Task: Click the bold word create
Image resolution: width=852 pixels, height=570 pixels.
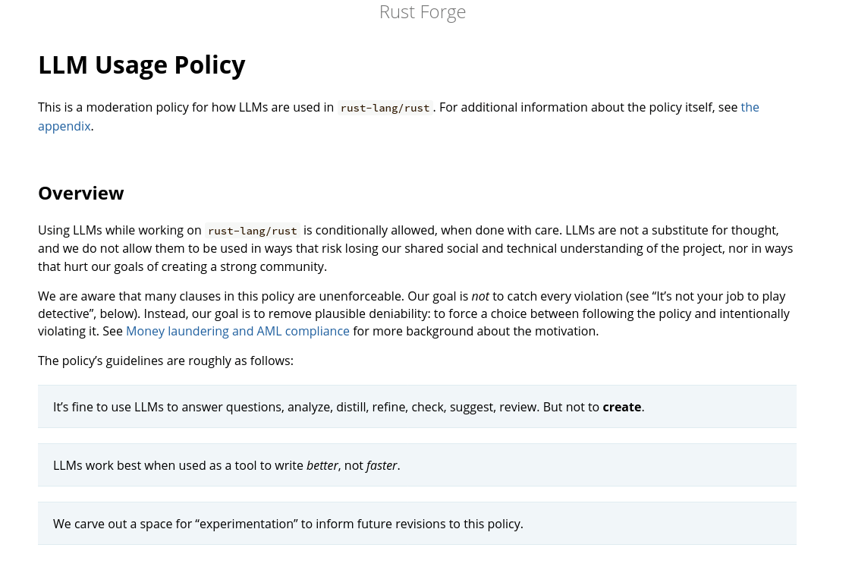Action: [x=621, y=408]
